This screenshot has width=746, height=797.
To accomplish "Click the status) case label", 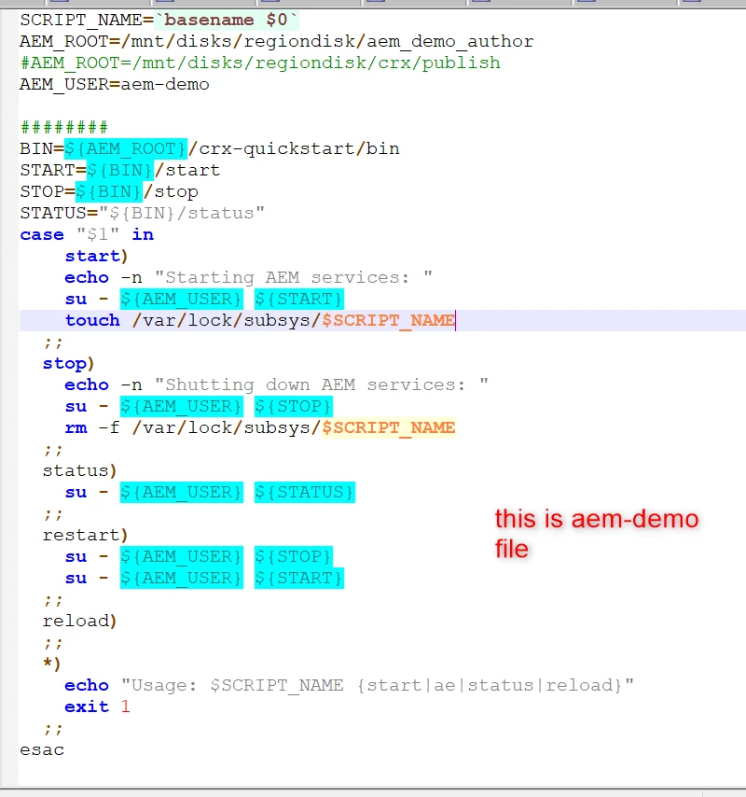I will [80, 470].
